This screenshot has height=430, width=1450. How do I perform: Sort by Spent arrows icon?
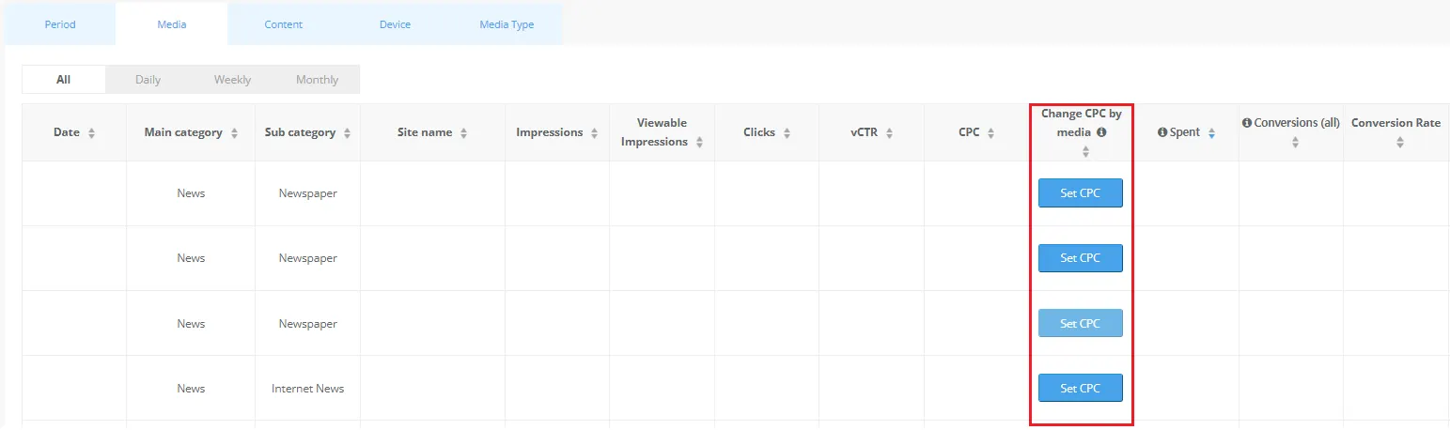[1211, 133]
